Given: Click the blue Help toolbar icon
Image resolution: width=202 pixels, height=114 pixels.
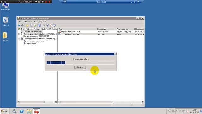Looking at the screenshot, I should [x=39, y=25].
